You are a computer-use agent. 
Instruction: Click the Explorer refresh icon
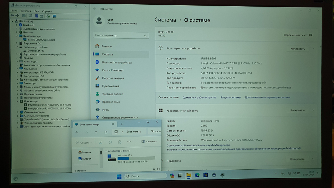[106, 132]
